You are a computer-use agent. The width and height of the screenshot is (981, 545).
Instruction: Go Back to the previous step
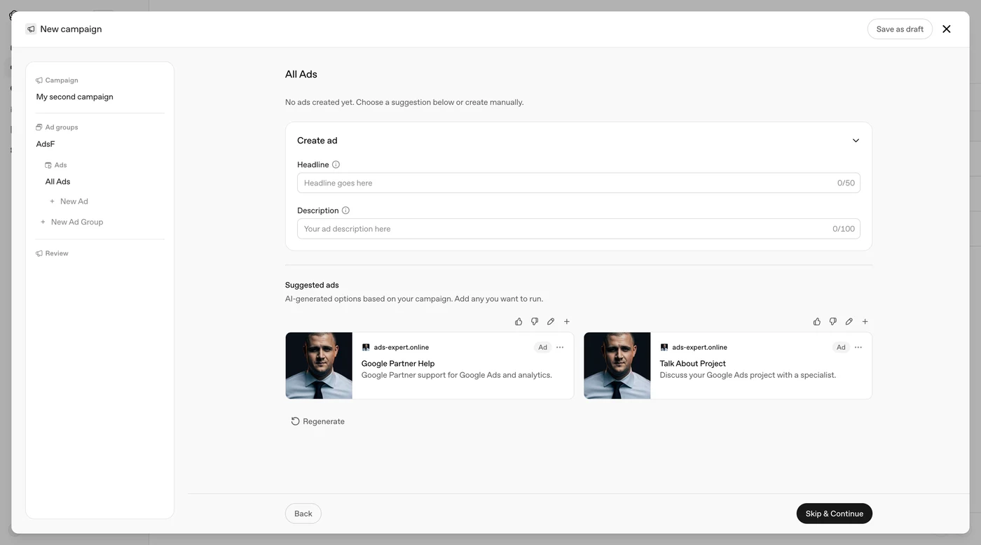tap(303, 514)
